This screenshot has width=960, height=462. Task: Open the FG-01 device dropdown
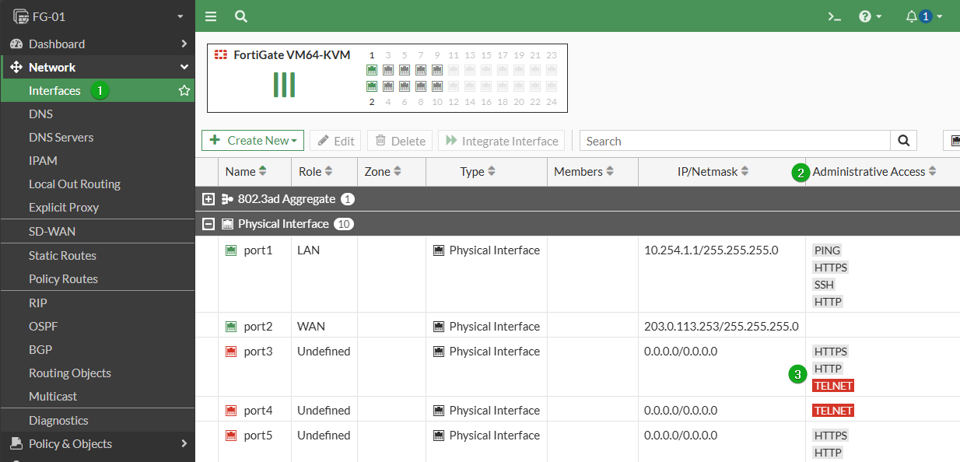(x=97, y=16)
